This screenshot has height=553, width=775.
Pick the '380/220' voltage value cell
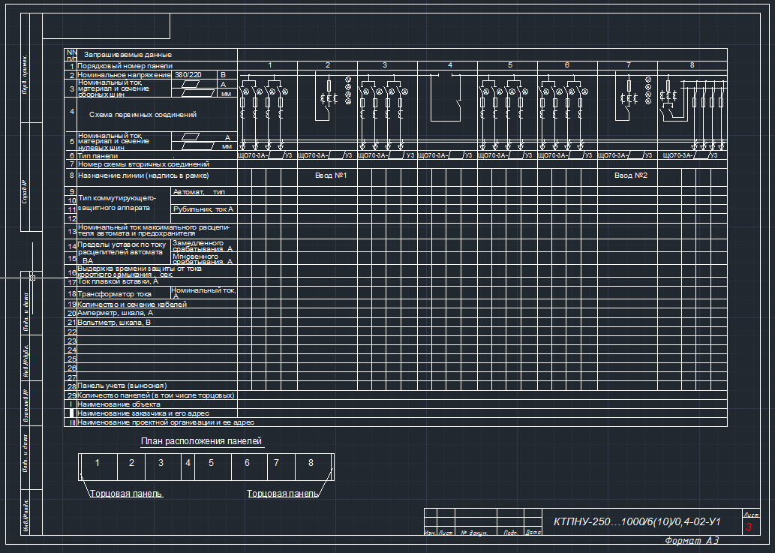click(188, 75)
